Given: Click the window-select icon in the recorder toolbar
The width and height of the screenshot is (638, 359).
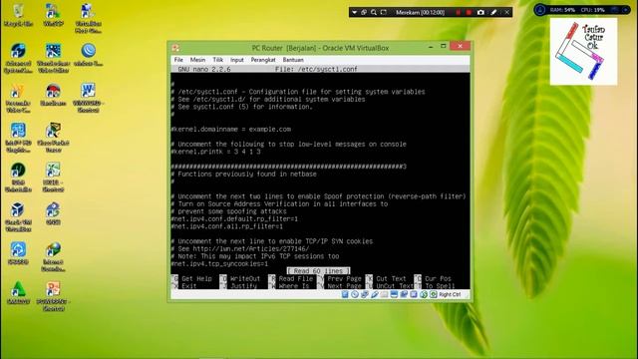Looking at the screenshot, I should pos(364,12).
